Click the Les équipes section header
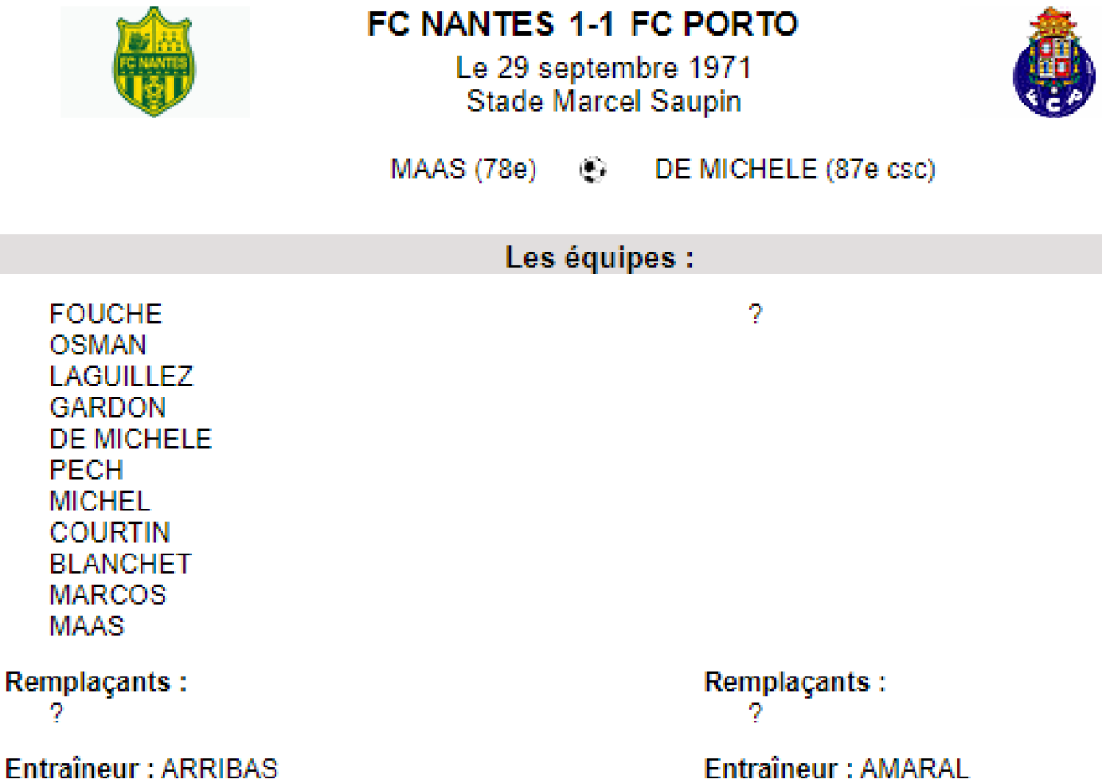The width and height of the screenshot is (1102, 783). coord(599,258)
